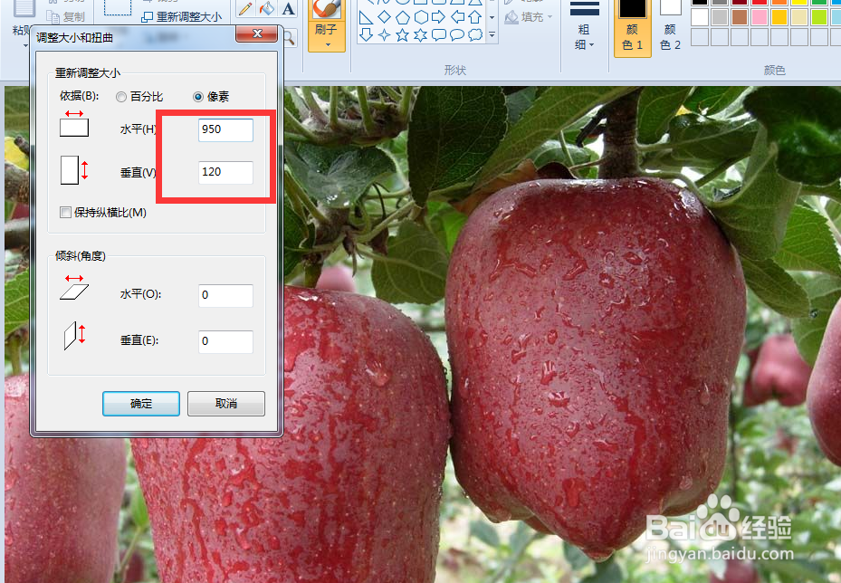Choose the four-point star shape

[x=384, y=35]
